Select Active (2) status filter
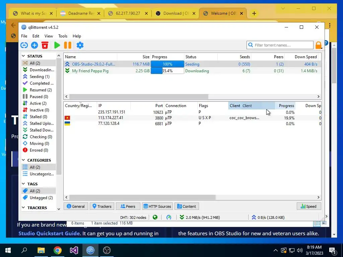343x257 pixels. coord(39,103)
